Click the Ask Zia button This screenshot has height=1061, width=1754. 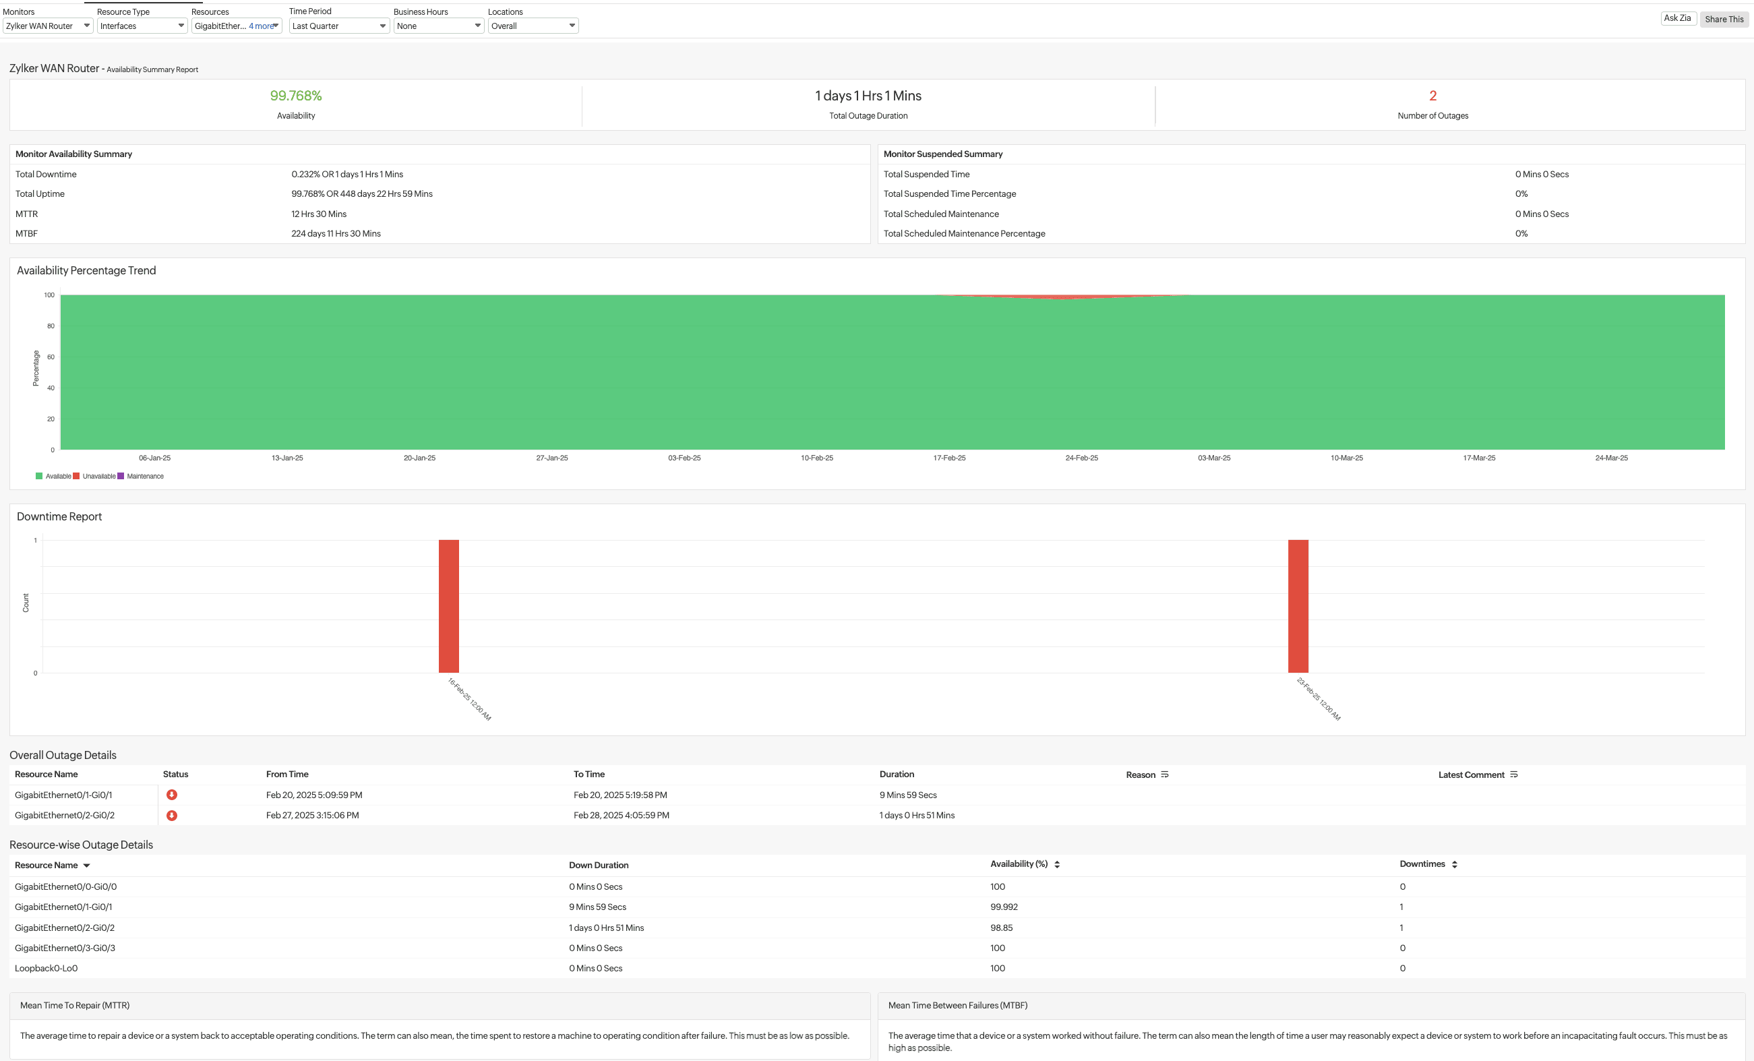pos(1678,18)
